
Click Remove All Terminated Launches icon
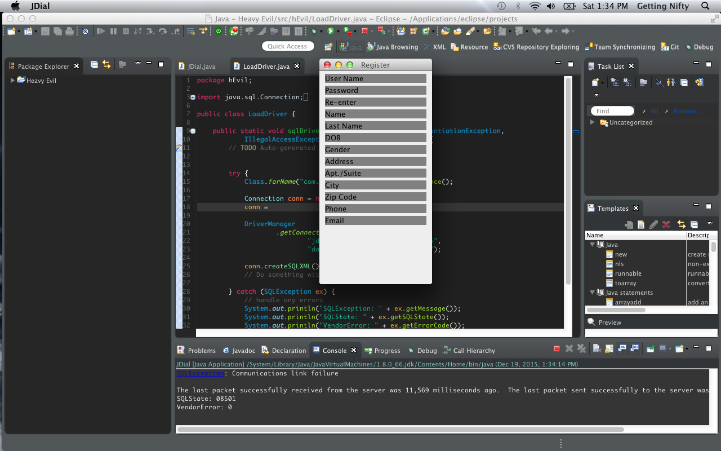[581, 349]
